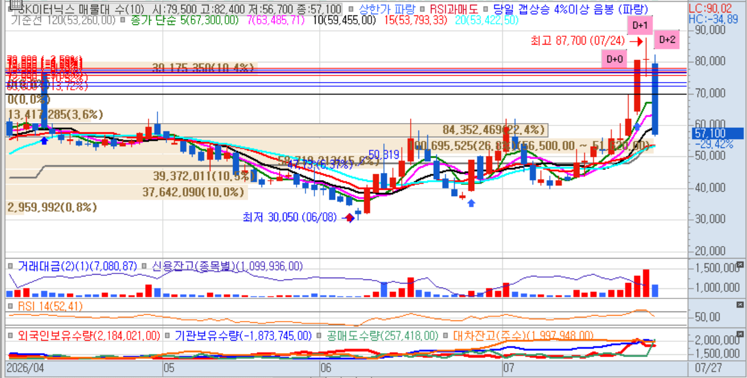The image size is (747, 378).
Task: Click the 05 month label on the time axis
Action: tap(169, 368)
